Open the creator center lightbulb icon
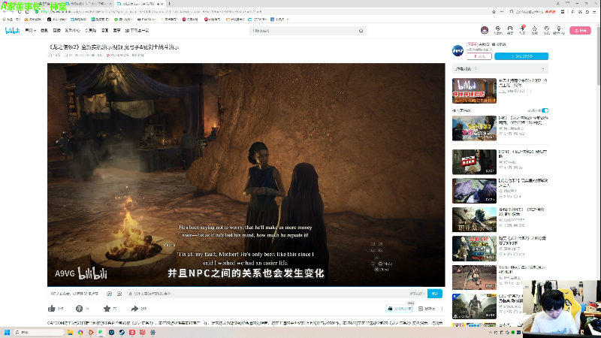The height and width of the screenshot is (338, 601). pos(559,30)
